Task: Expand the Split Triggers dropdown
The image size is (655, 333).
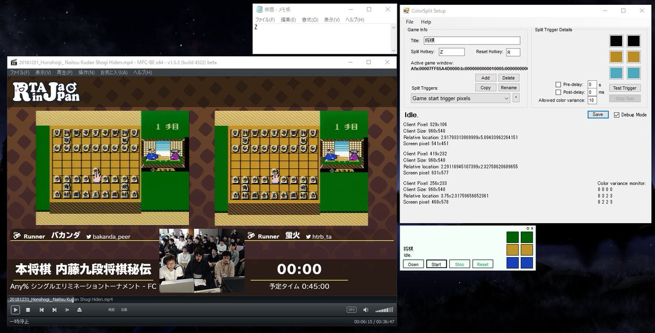Action: (x=461, y=98)
